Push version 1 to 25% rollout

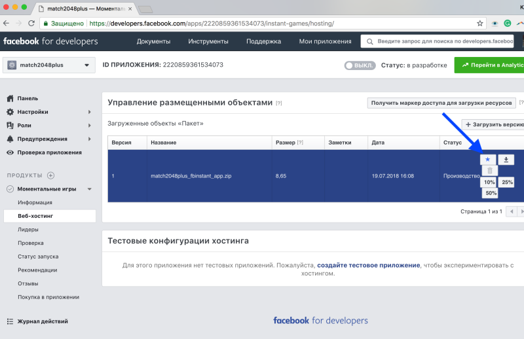coord(507,182)
